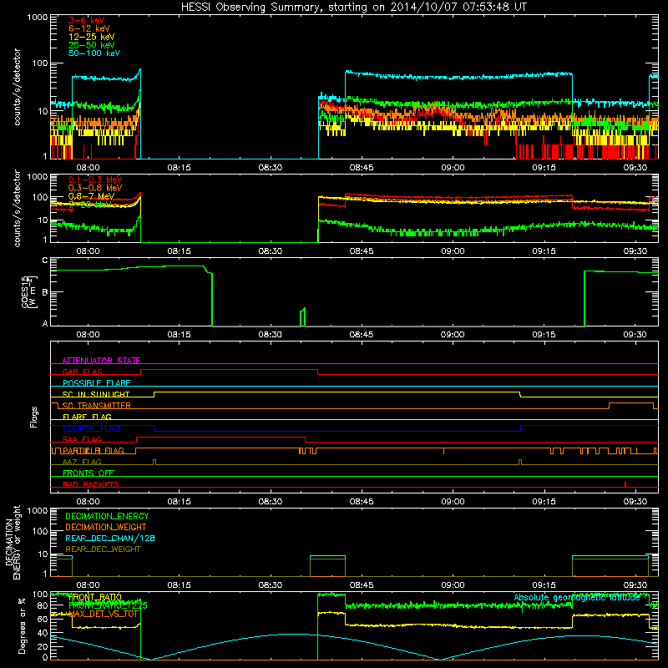668x668 pixels.
Task: Click the PARTICLE_FLAG tick mark near 09:00
Action: [x=443, y=451]
